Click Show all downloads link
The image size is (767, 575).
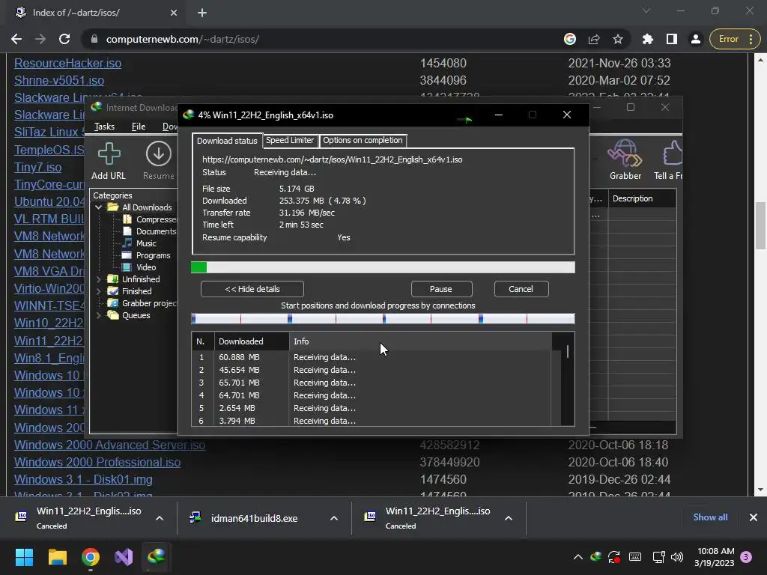click(x=710, y=517)
